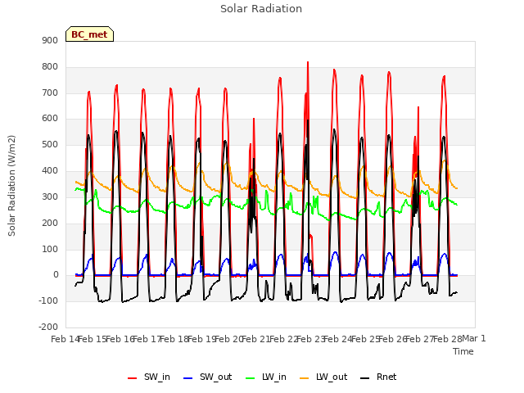Click the -200 y-axis tick label
Image resolution: width=524 pixels, height=393 pixels.
point(48,327)
